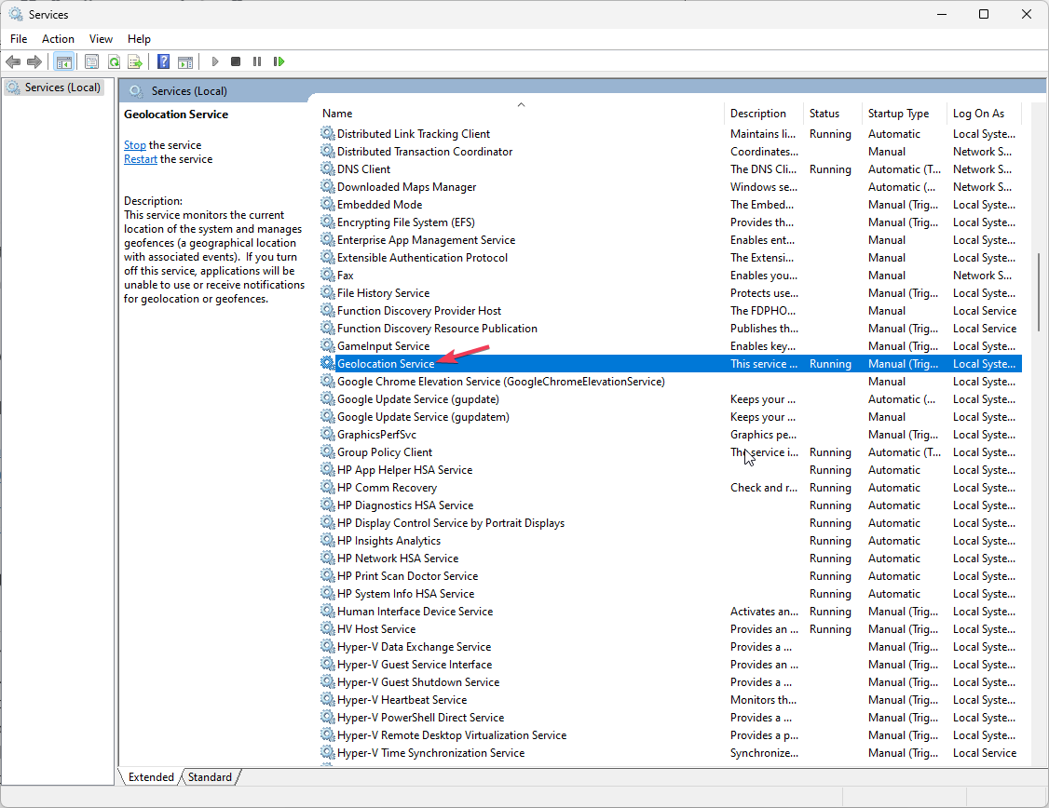Click gear icon of Embedded Mode row
The height and width of the screenshot is (808, 1049).
click(327, 205)
